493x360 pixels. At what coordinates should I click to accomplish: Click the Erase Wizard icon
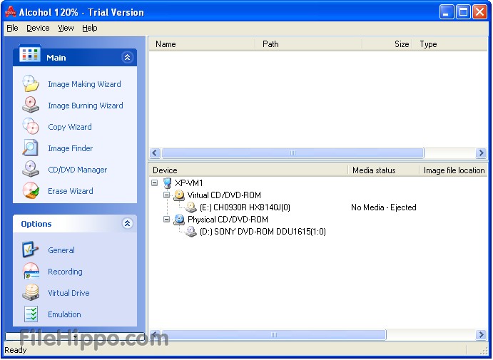[x=31, y=190]
